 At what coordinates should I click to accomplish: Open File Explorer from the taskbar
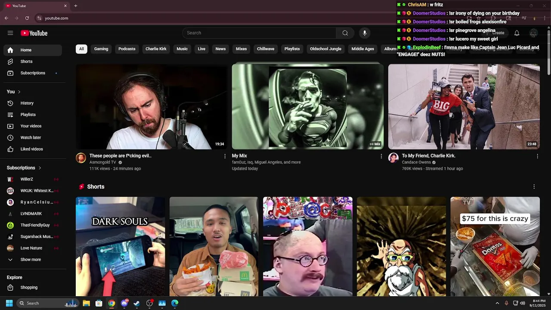click(86, 303)
